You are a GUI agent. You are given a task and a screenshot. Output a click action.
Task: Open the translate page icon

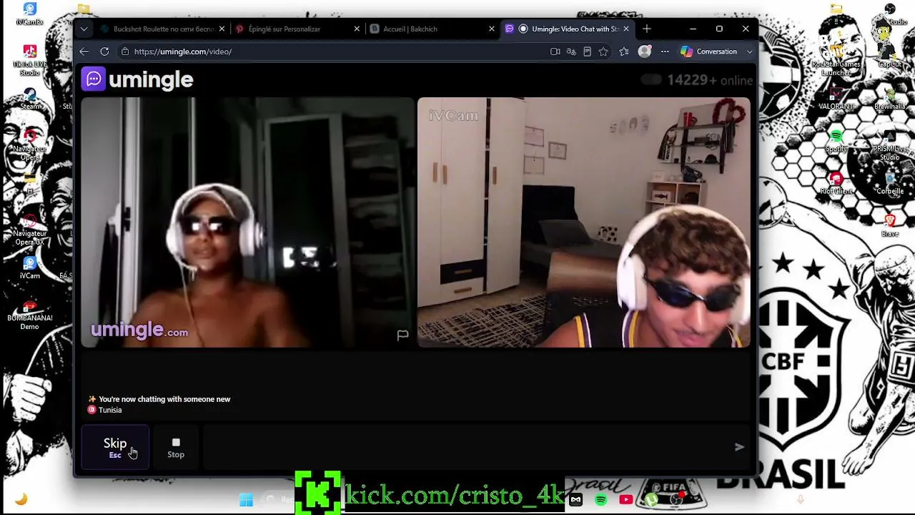[571, 51]
